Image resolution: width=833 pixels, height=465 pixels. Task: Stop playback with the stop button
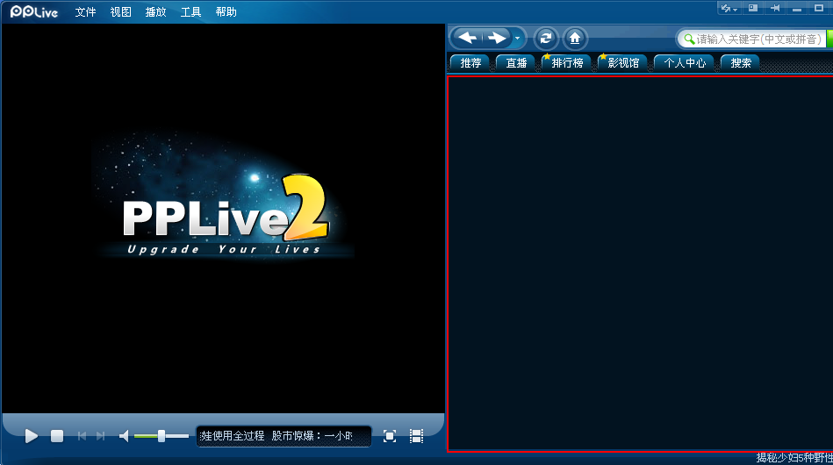pos(57,436)
